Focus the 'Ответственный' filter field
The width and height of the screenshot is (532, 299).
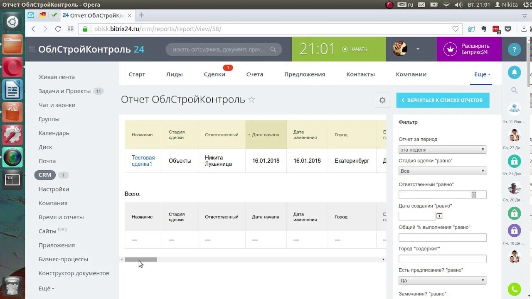pyautogui.click(x=442, y=194)
